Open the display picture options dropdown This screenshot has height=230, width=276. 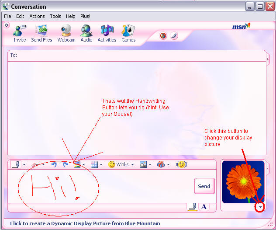260,207
